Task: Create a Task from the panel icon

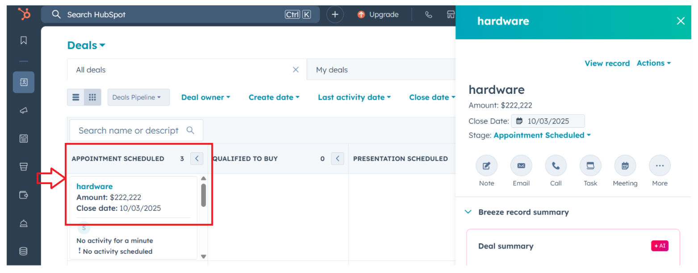Action: point(590,166)
